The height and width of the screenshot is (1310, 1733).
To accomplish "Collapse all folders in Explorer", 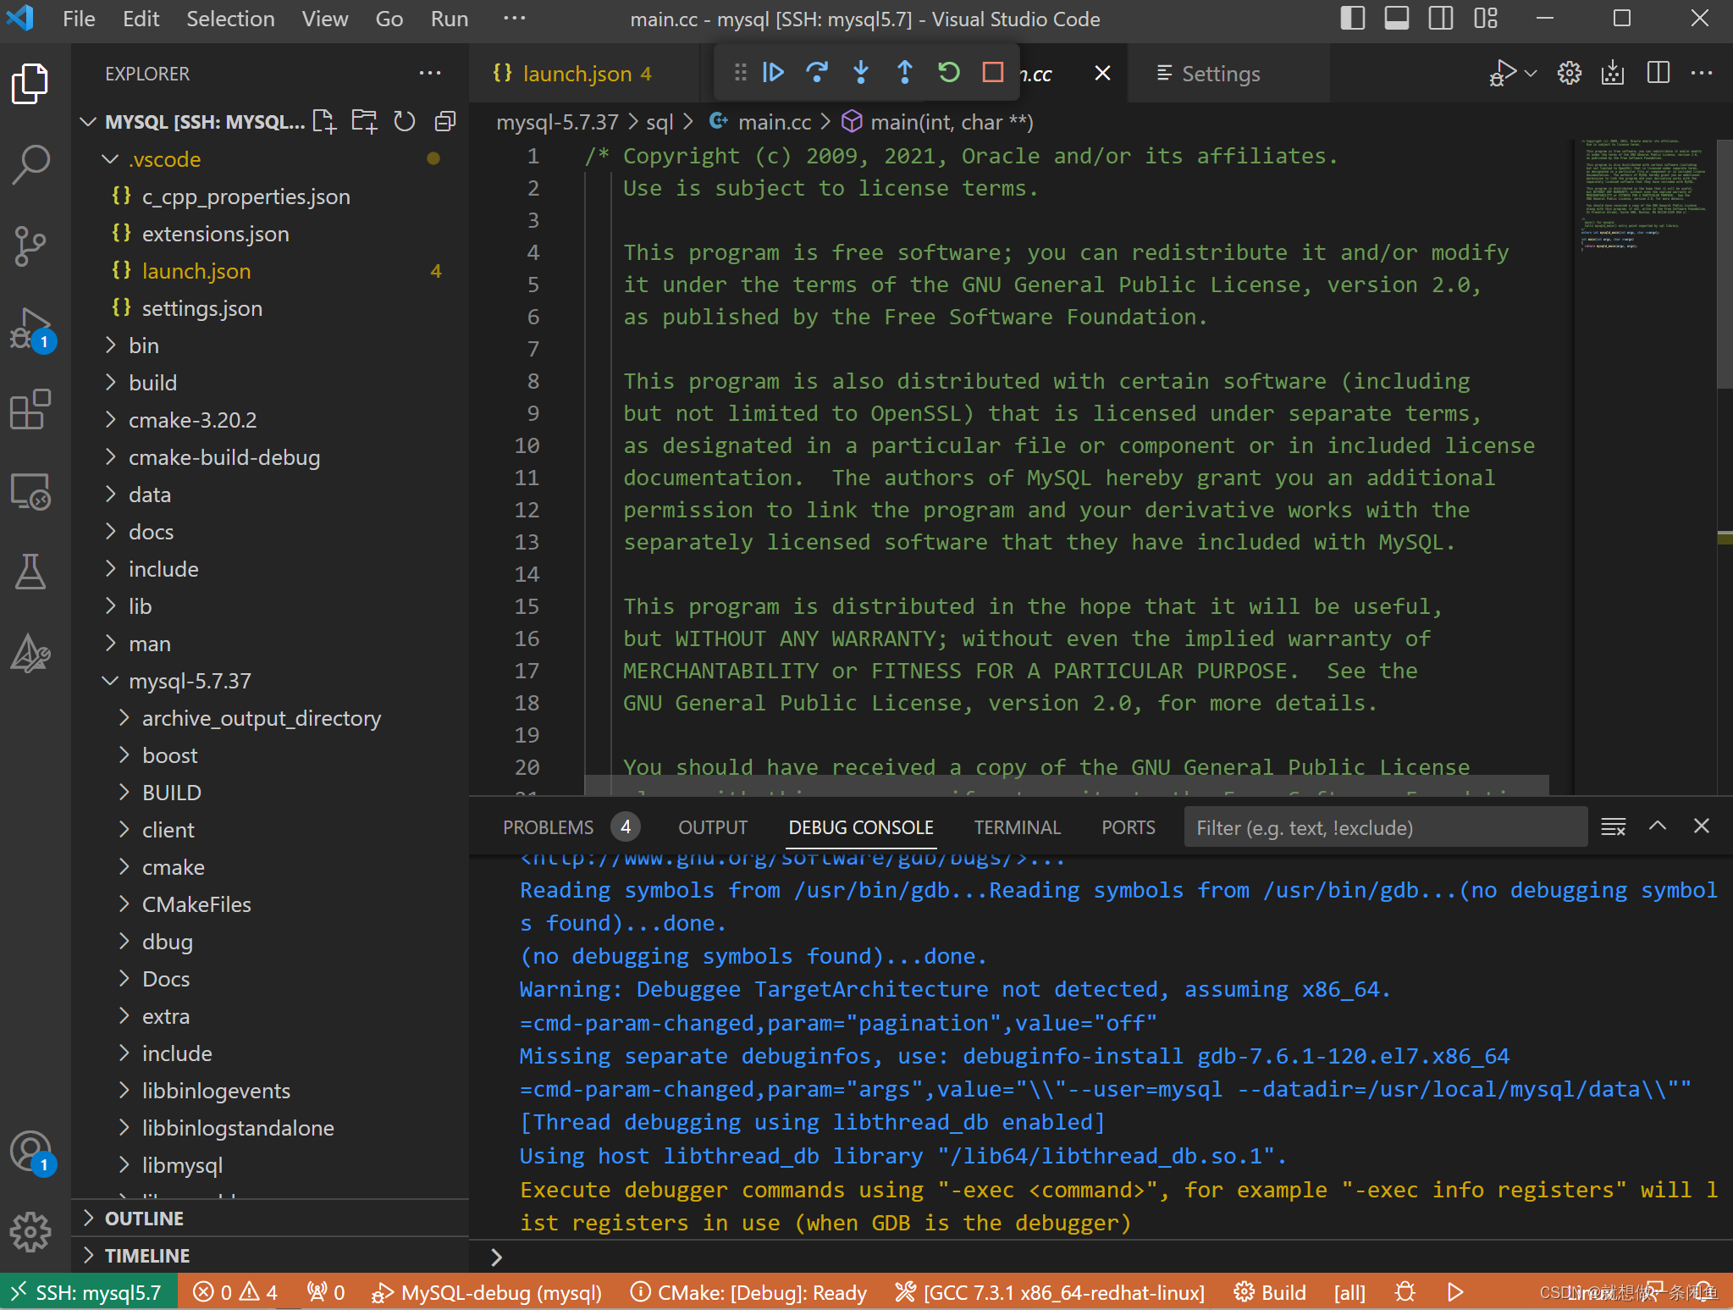I will click(445, 122).
